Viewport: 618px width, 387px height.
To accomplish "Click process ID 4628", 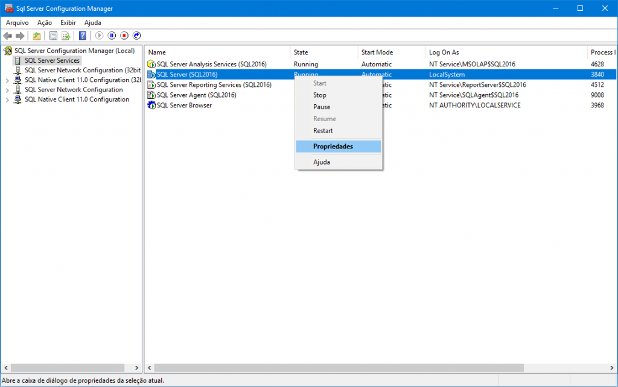I will pos(597,64).
